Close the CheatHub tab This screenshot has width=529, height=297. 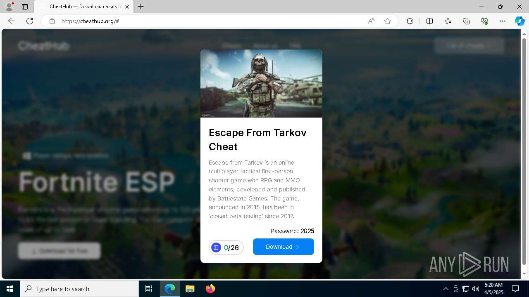pyautogui.click(x=127, y=7)
